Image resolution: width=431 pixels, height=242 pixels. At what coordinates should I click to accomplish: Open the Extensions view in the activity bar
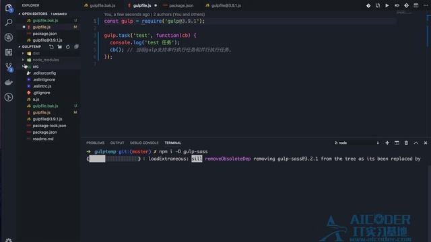[x=9, y=52]
